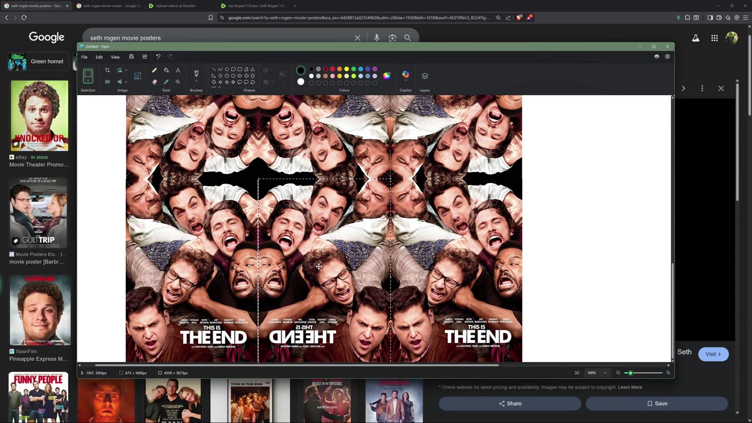Click the Save button below the image
The width and height of the screenshot is (752, 423).
(657, 404)
